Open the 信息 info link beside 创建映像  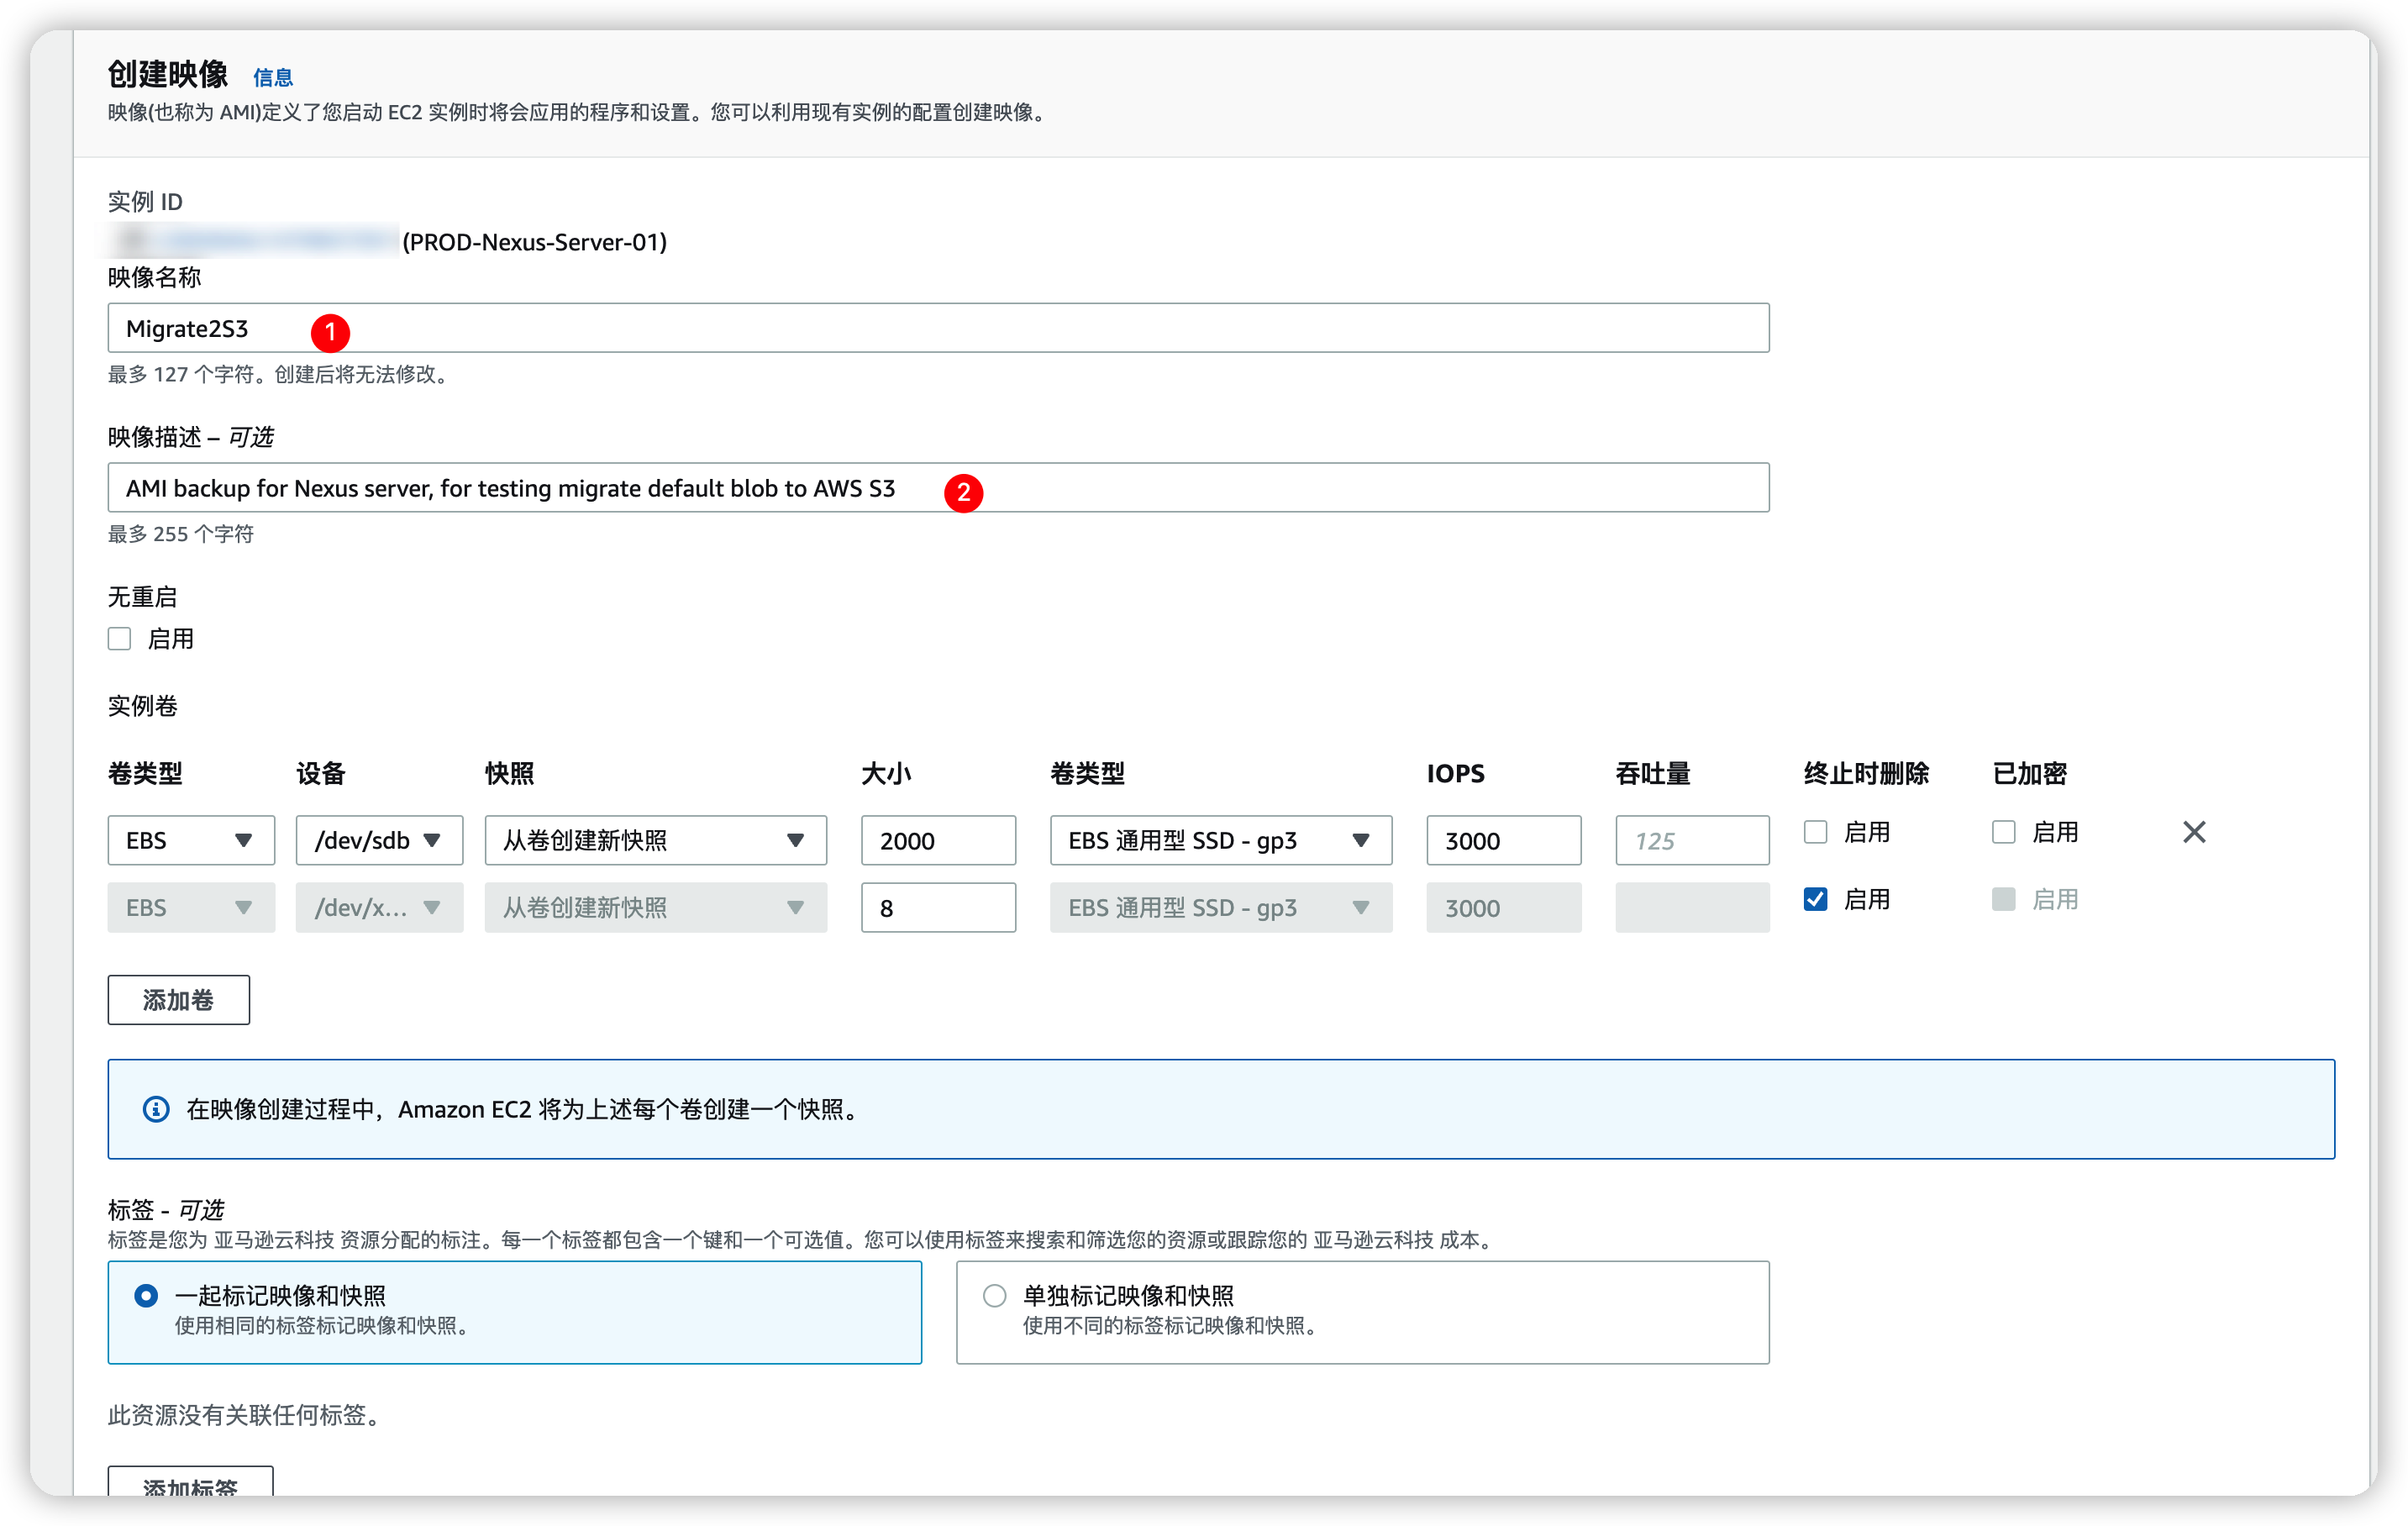(x=272, y=78)
